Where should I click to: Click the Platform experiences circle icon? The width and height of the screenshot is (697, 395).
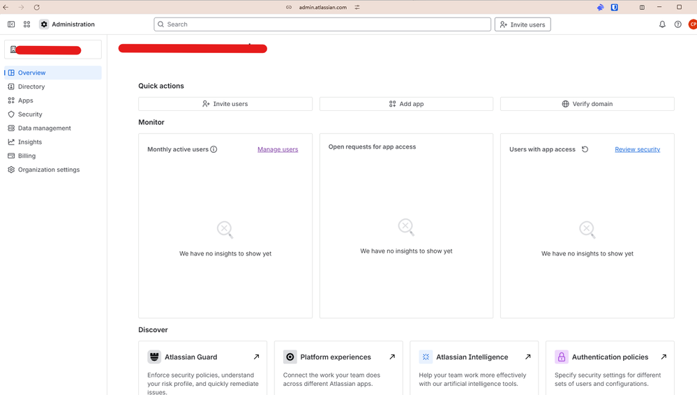pyautogui.click(x=290, y=357)
